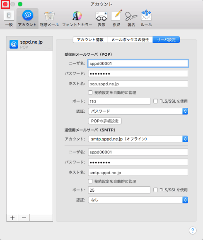203x240 pixels.
Task: Select the アカウント @ toolbar icon
Action: point(27,18)
